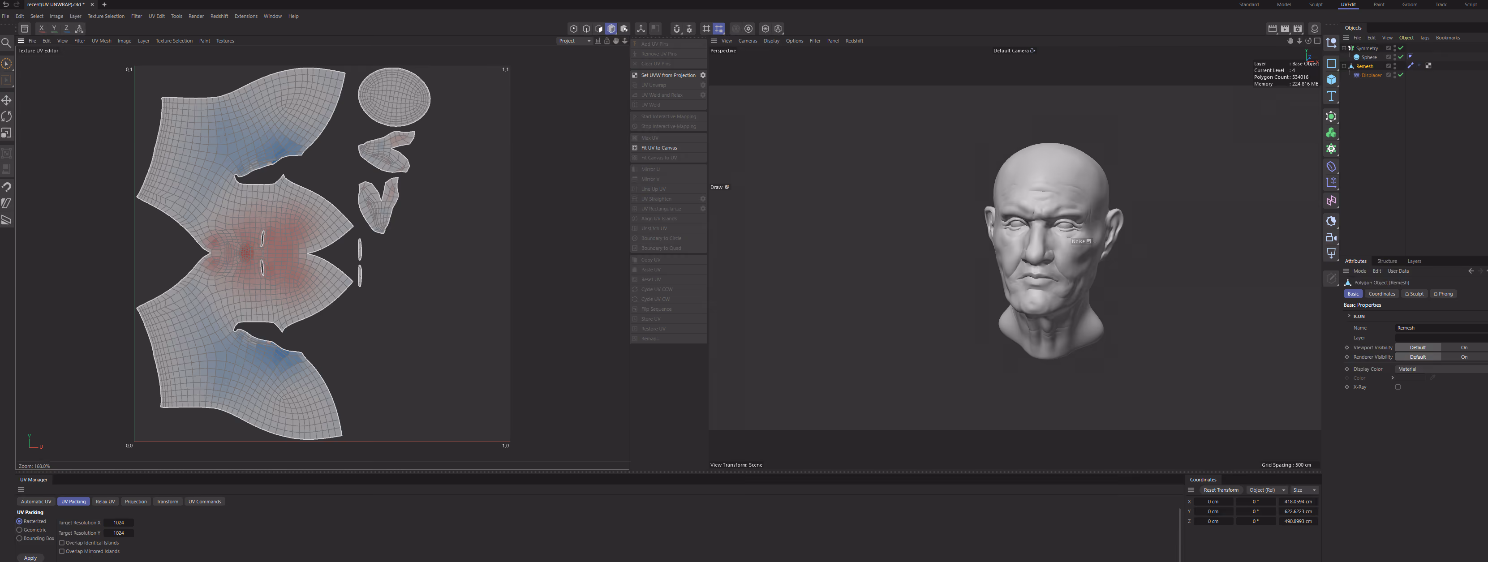Click the Symmetry mirror tool icon in palette
The height and width of the screenshot is (562, 1488).
(1332, 201)
